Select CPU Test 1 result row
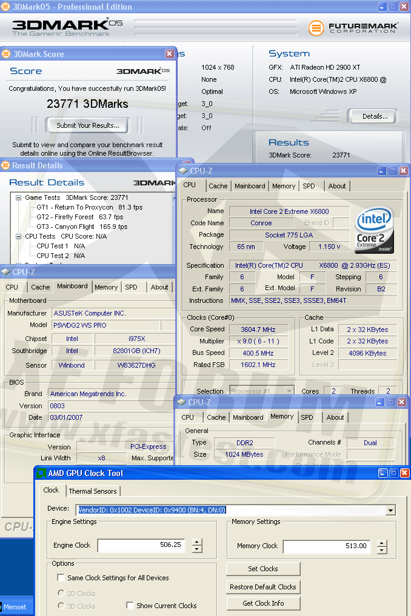411x616 pixels. pos(61,246)
